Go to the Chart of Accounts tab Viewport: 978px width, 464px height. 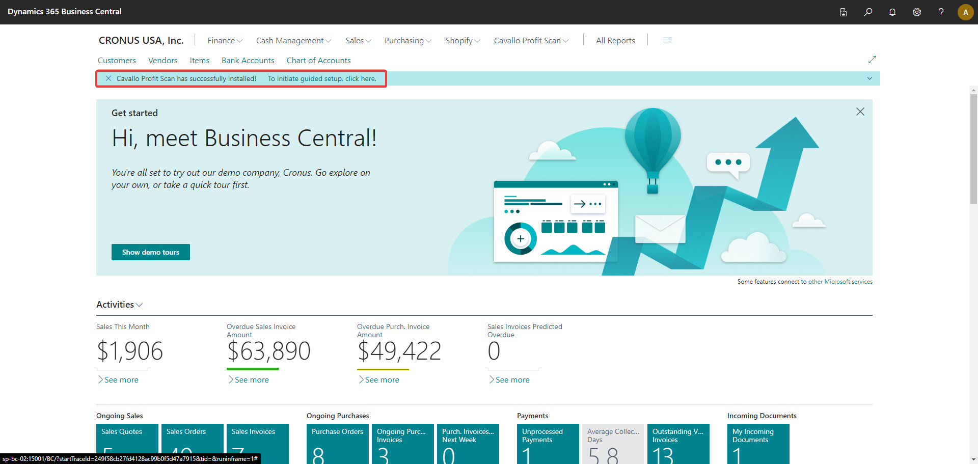click(318, 61)
